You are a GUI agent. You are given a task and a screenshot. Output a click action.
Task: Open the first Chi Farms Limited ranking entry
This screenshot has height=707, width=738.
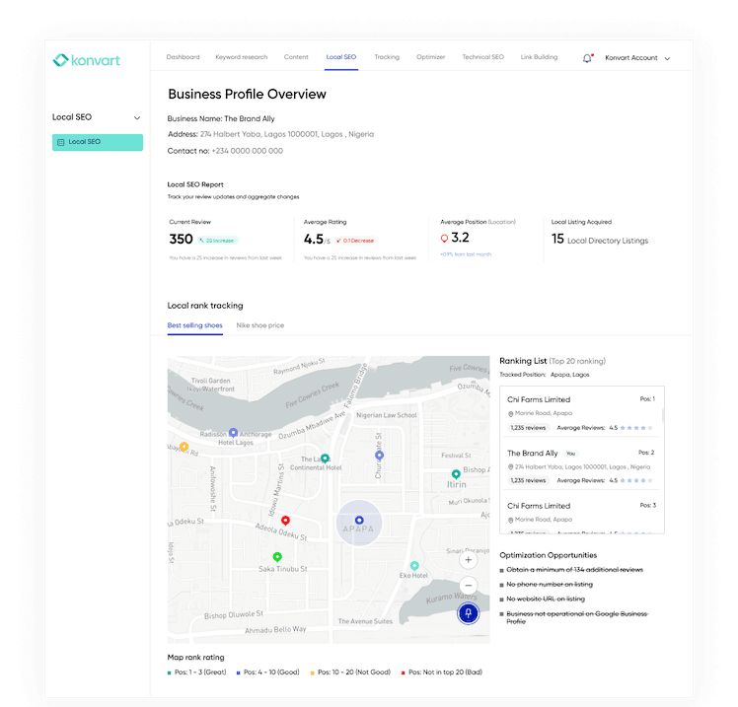click(581, 413)
